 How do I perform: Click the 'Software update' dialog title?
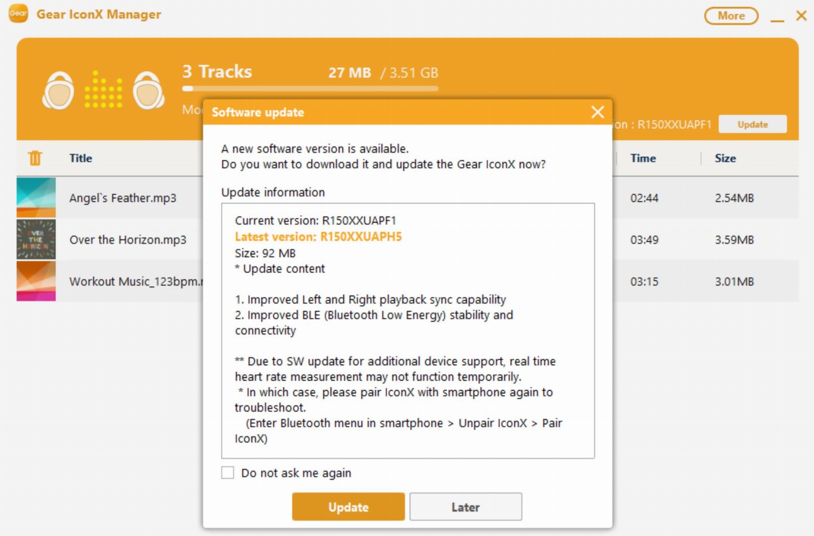tap(258, 112)
